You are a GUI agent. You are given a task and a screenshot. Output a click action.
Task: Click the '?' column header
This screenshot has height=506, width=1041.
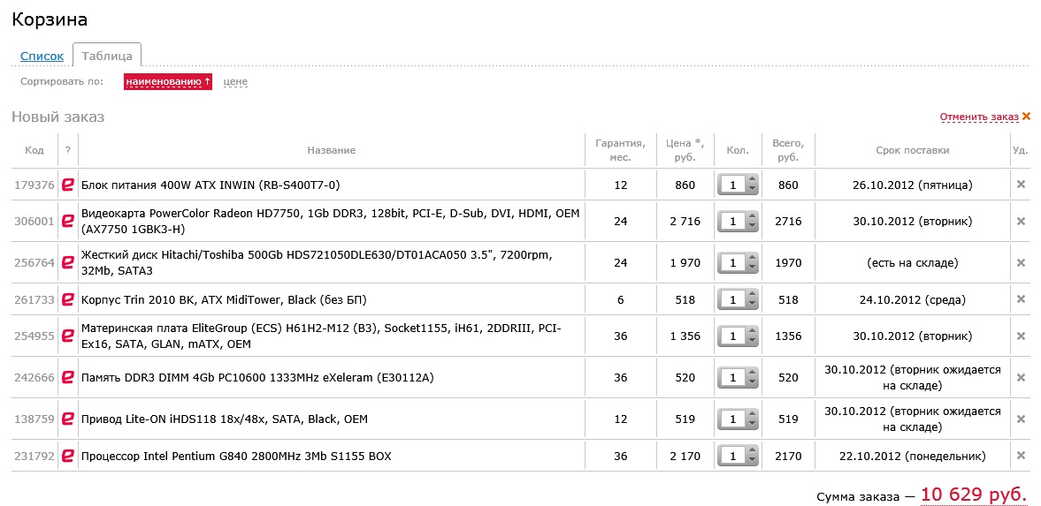(x=68, y=150)
